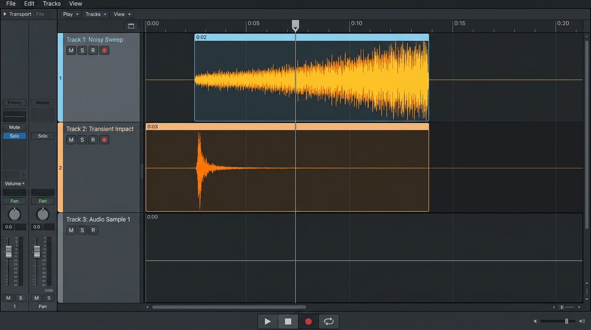Image resolution: width=591 pixels, height=330 pixels.
Task: Open the Tracks menu in the menu bar
Action: pyautogui.click(x=52, y=4)
